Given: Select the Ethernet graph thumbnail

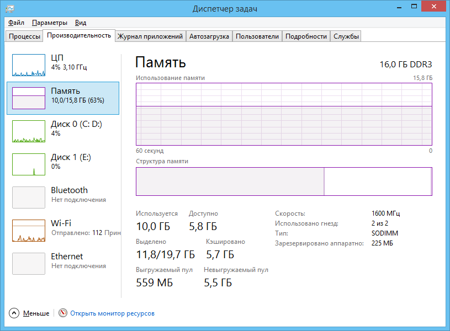Looking at the screenshot, I should point(29,264).
